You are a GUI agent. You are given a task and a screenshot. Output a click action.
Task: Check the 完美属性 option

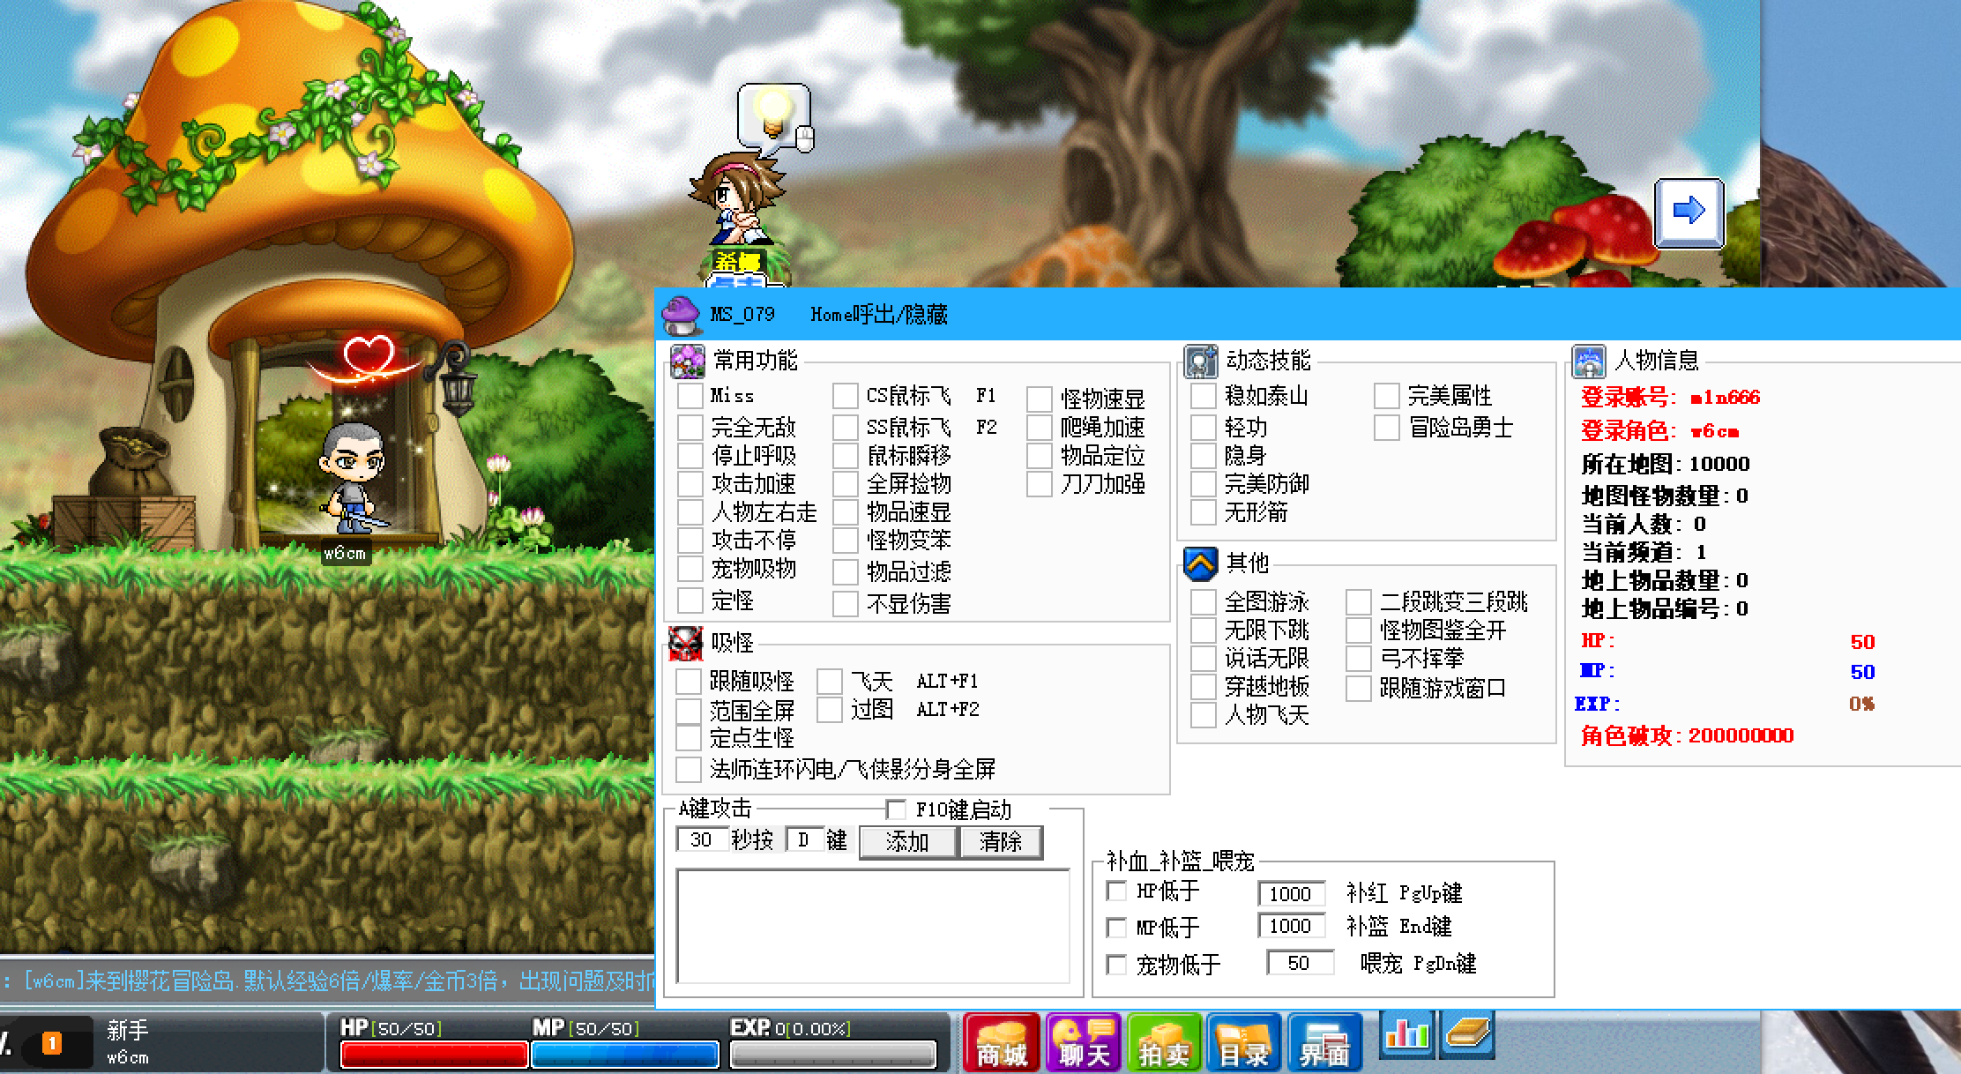(x=1387, y=396)
